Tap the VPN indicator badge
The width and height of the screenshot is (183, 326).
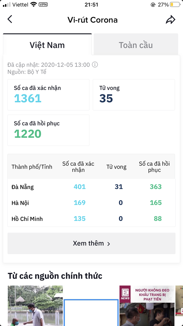(43, 4)
